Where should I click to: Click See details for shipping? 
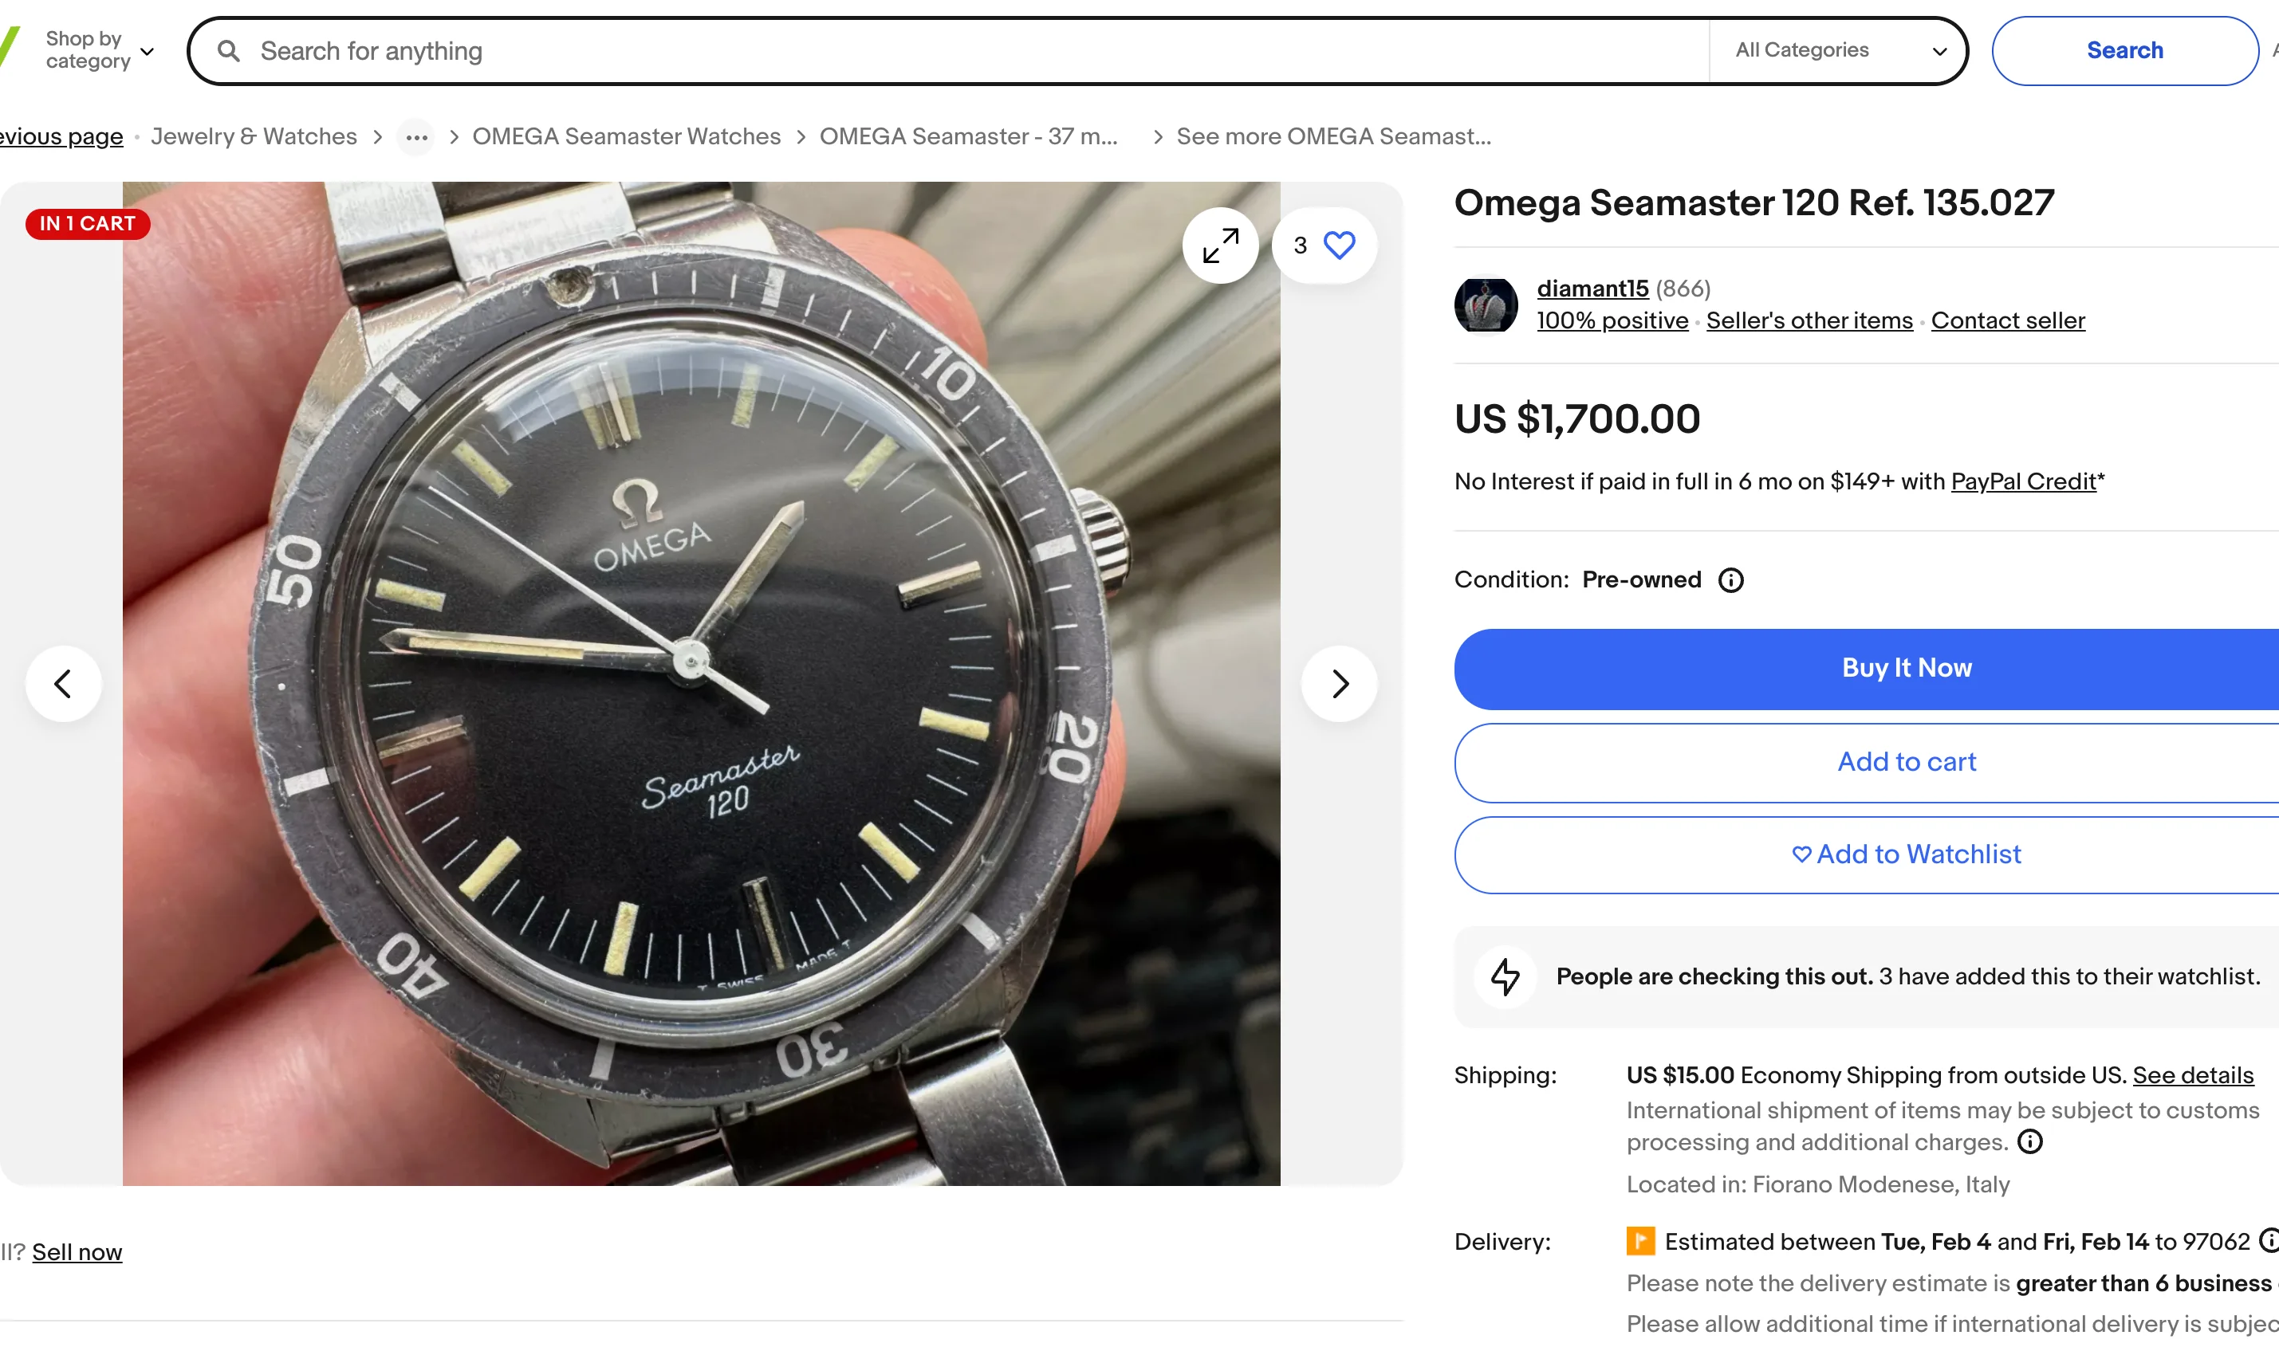[2192, 1075]
